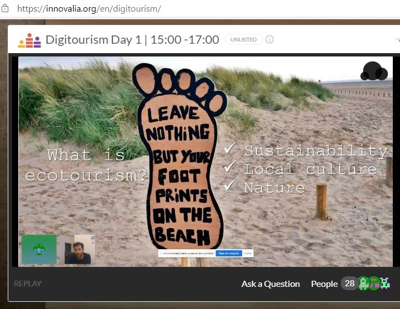The image size is (400, 309).
Task: Click the first green attendee avatar
Action: [x=364, y=284]
